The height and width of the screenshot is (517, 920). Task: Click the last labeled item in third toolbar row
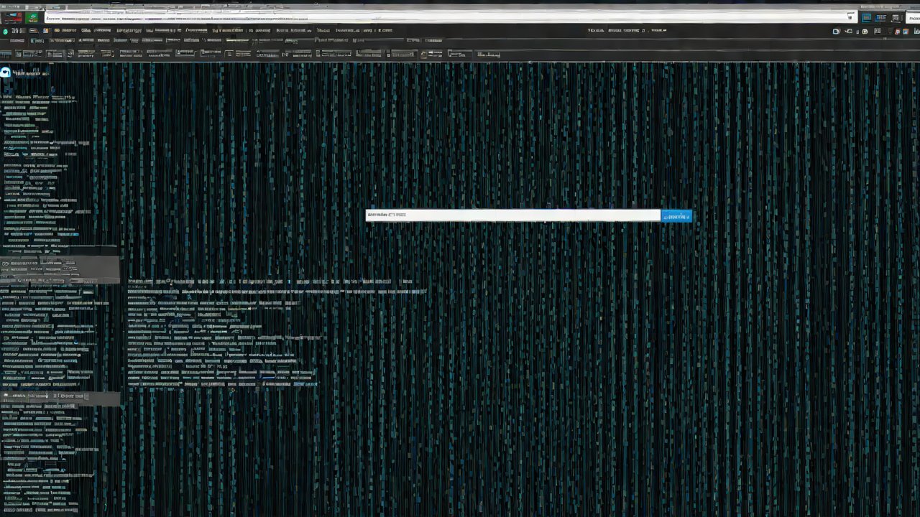coord(488,55)
